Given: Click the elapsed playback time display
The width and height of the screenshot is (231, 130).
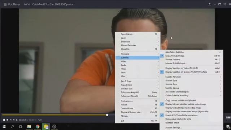Looking at the screenshot, I should (x=22, y=120).
